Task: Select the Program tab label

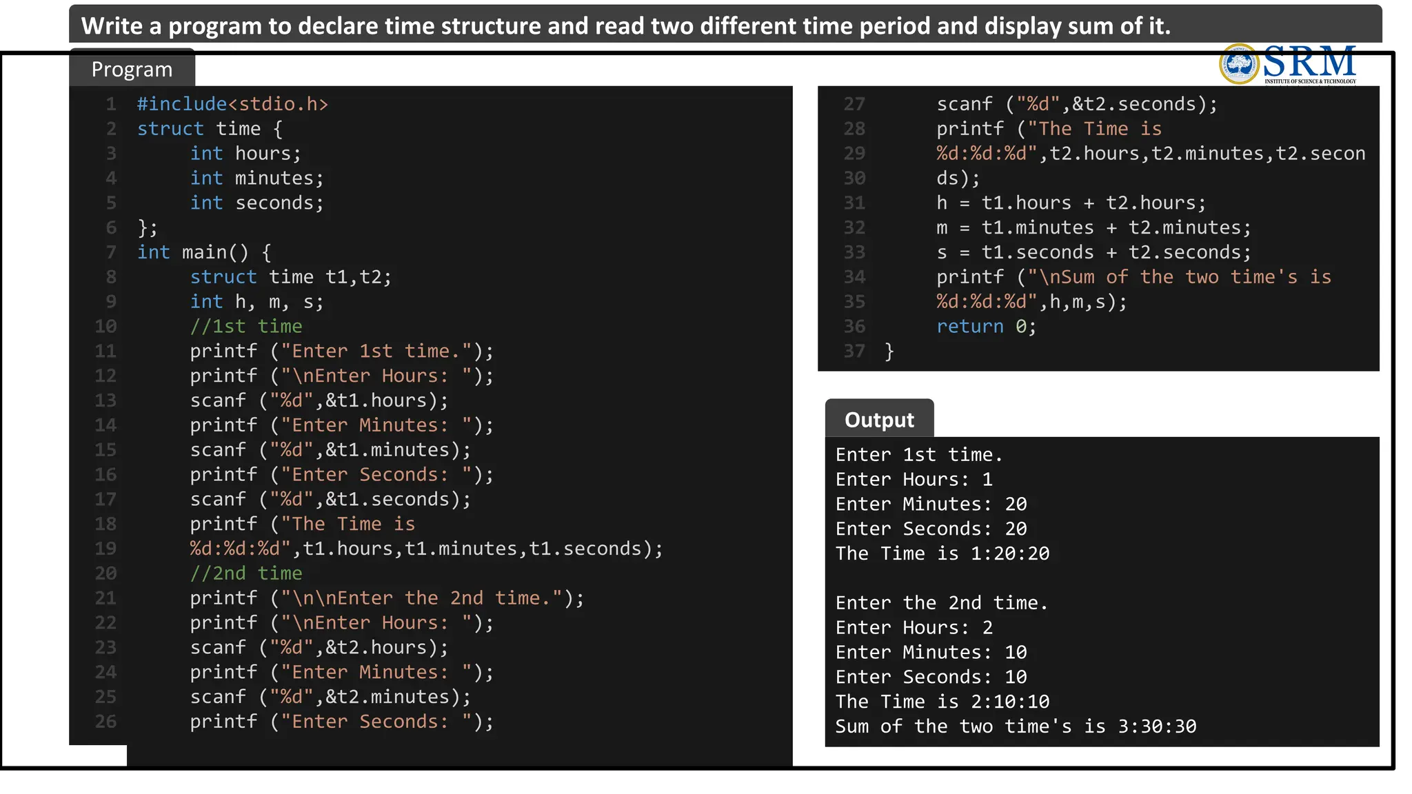Action: (x=132, y=70)
